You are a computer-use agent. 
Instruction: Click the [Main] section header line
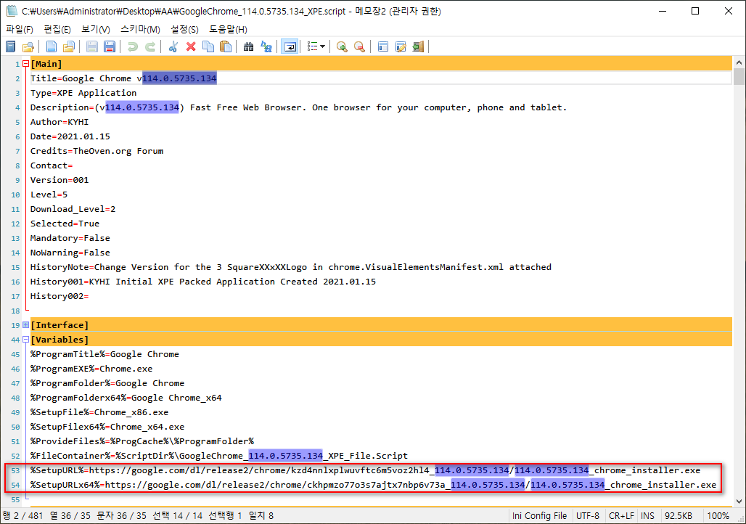pyautogui.click(x=380, y=64)
